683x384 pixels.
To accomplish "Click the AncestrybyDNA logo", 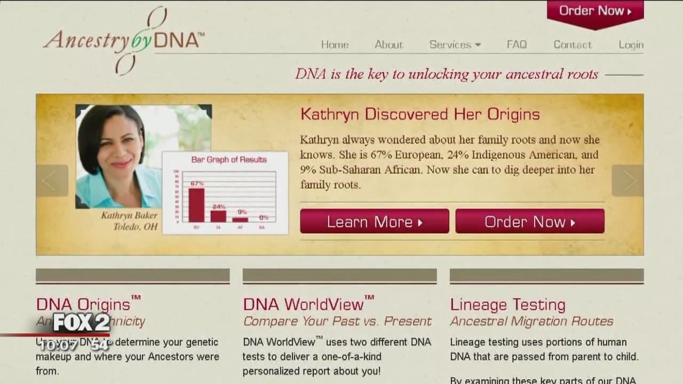I will pyautogui.click(x=124, y=41).
